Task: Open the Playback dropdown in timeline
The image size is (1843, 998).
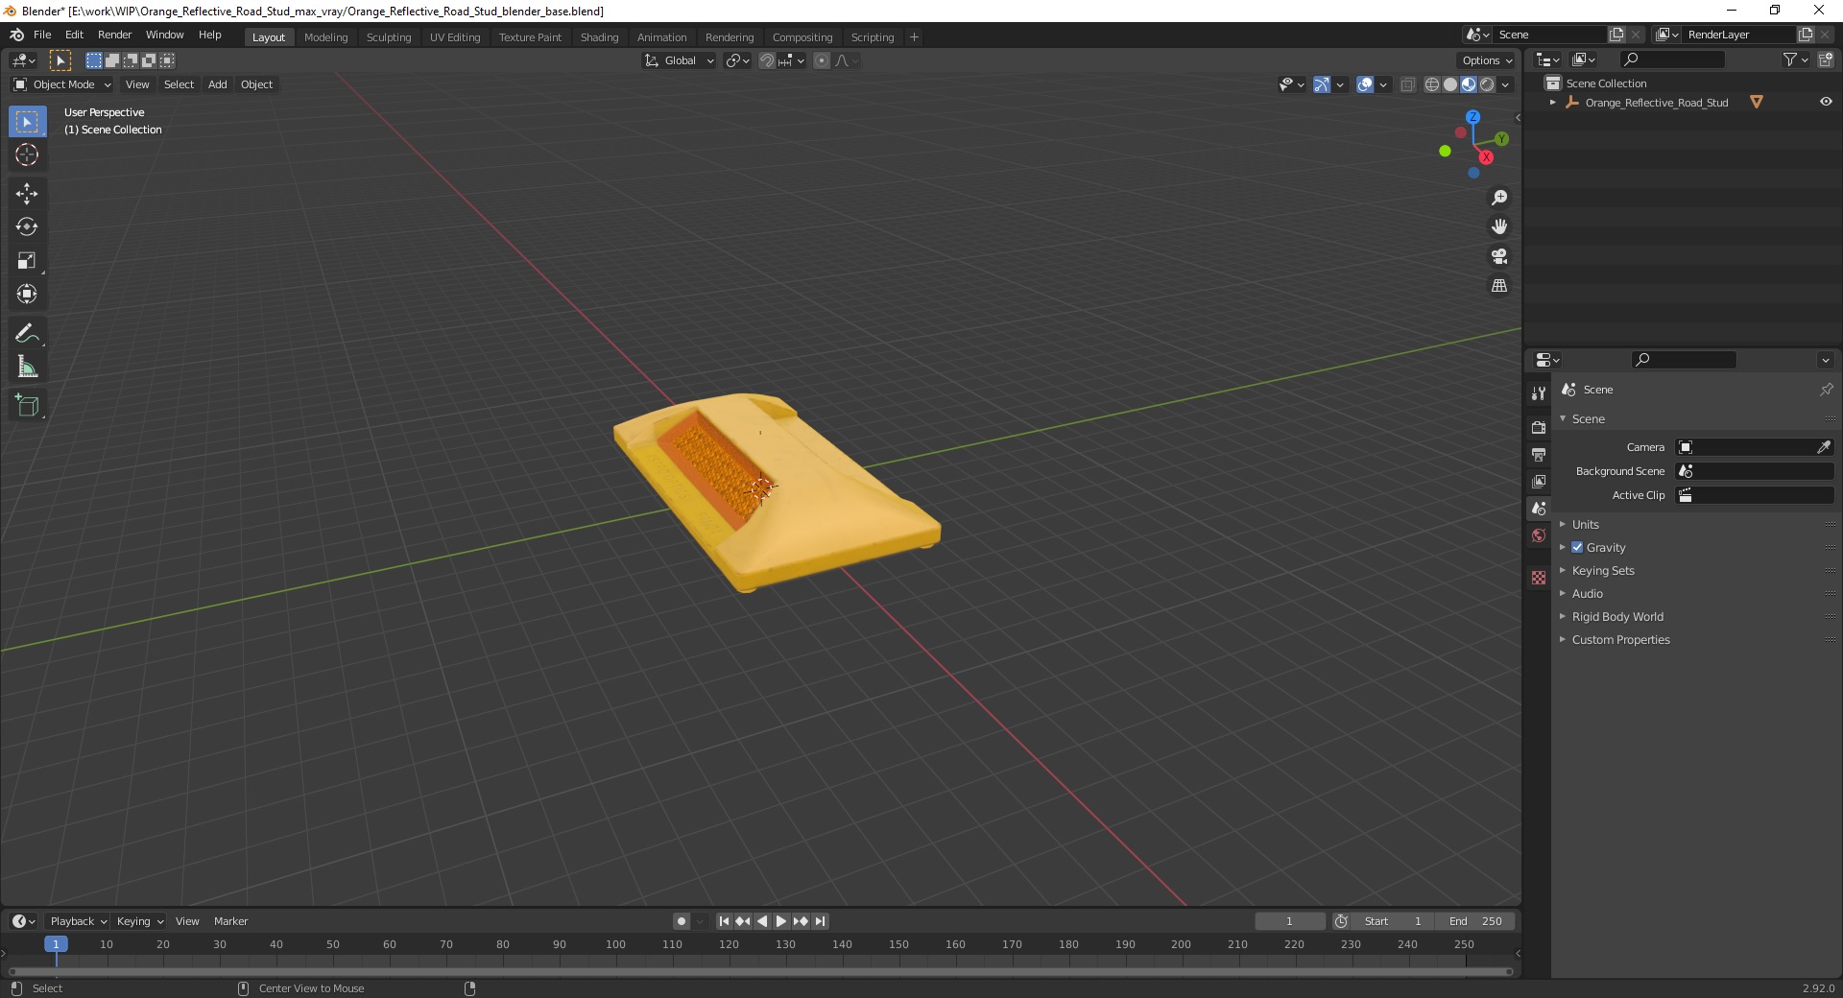Action: (x=78, y=921)
